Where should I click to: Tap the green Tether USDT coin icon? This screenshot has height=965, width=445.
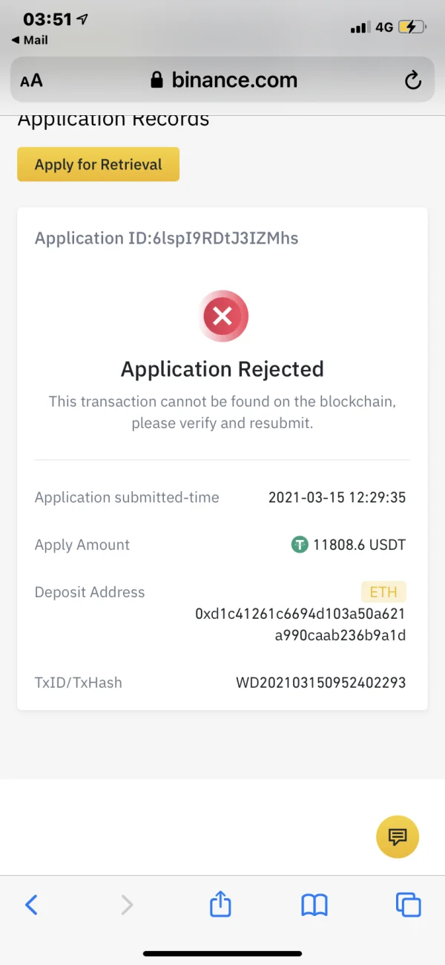coord(300,545)
